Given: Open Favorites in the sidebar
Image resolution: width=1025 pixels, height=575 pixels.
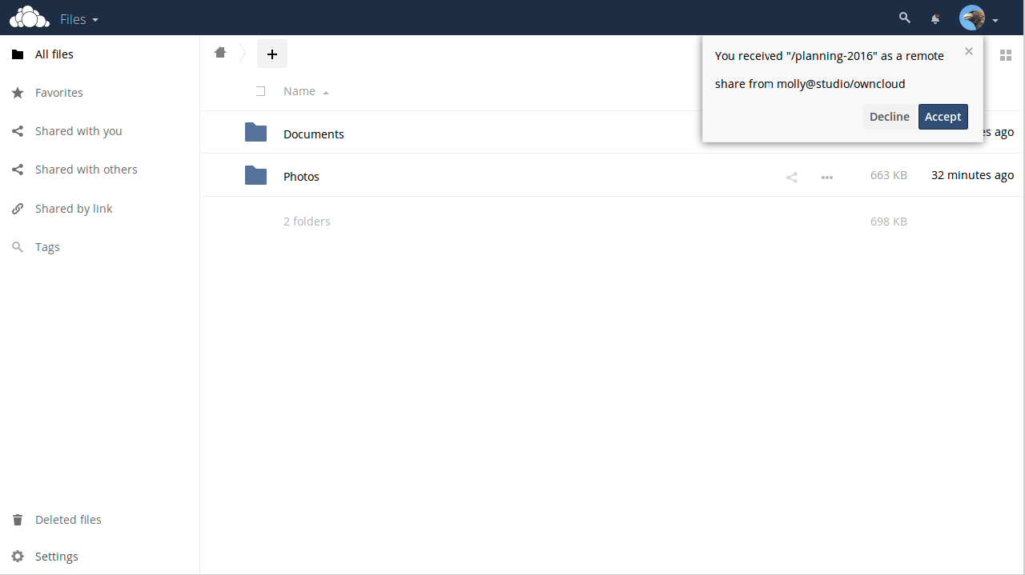Looking at the screenshot, I should (x=58, y=93).
